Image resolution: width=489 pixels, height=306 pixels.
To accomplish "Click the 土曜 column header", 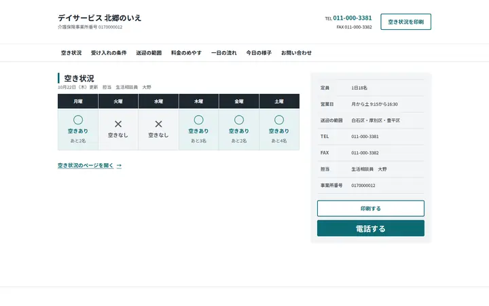I will (279, 101).
